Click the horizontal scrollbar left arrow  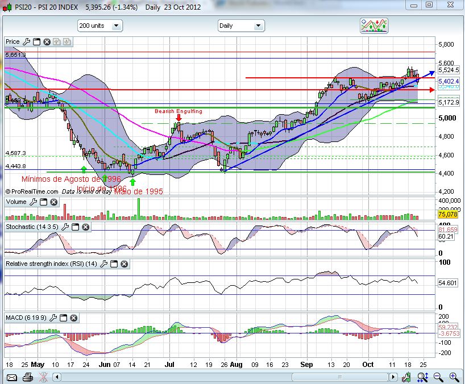tap(57, 377)
